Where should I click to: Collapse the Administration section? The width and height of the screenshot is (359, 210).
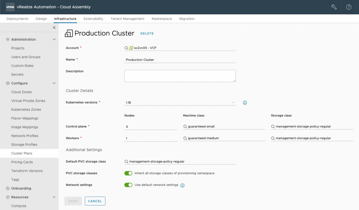[54, 40]
